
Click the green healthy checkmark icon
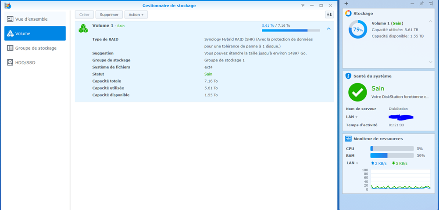[357, 92]
